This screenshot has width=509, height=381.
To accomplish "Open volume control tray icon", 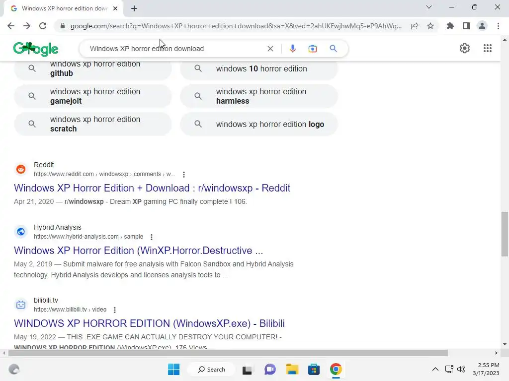I will [x=461, y=369].
